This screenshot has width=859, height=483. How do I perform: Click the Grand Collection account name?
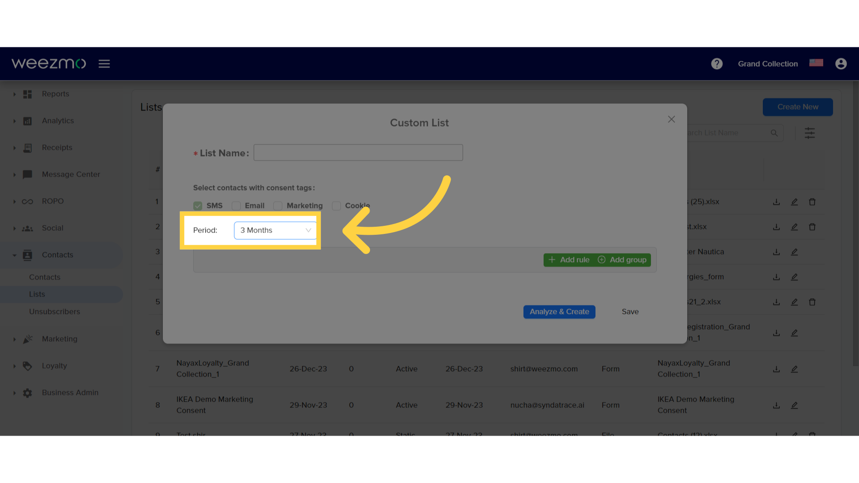pyautogui.click(x=768, y=64)
